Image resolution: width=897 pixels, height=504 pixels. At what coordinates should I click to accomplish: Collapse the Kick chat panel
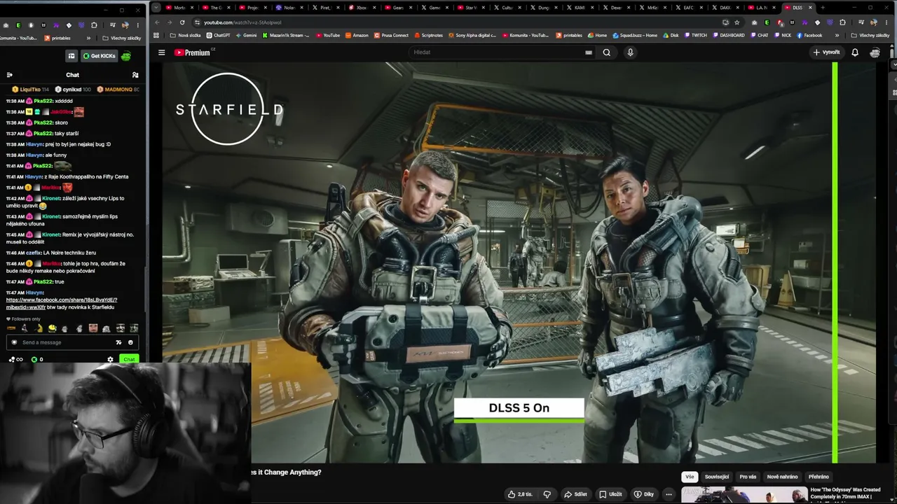[x=9, y=75]
